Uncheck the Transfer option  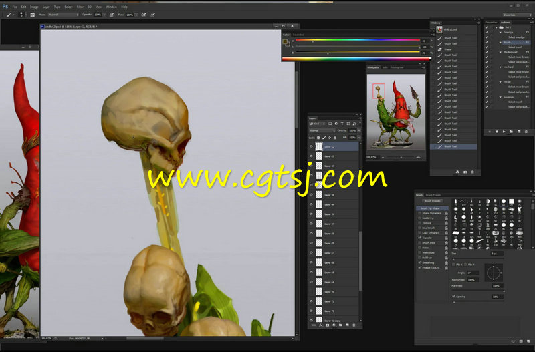(420, 238)
